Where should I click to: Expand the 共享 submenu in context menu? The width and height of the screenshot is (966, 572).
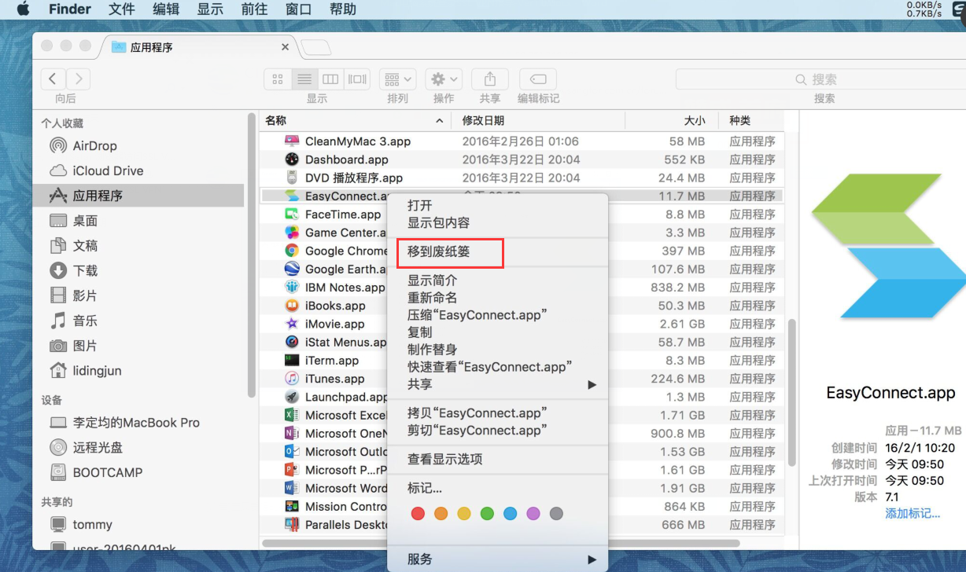(x=499, y=384)
